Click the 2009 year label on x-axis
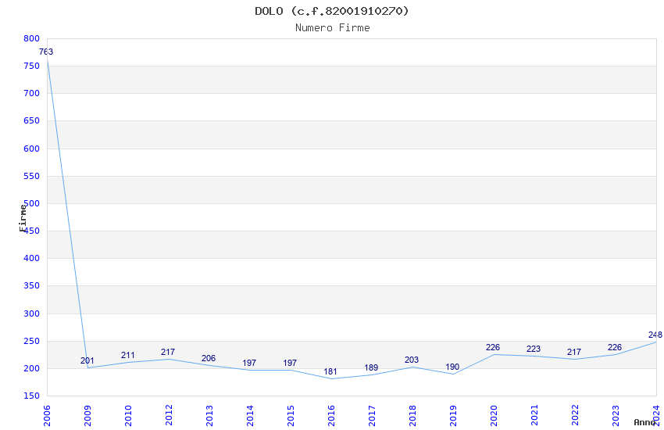 click(x=87, y=415)
